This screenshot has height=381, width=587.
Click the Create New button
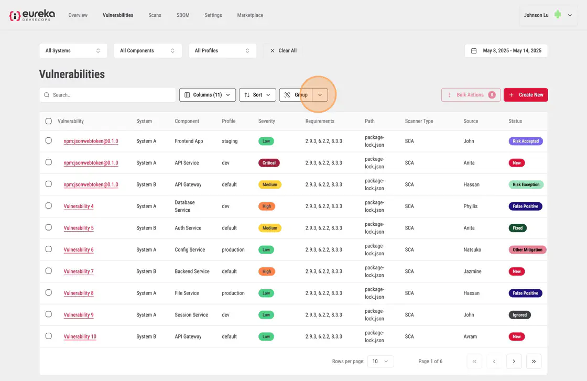(526, 95)
